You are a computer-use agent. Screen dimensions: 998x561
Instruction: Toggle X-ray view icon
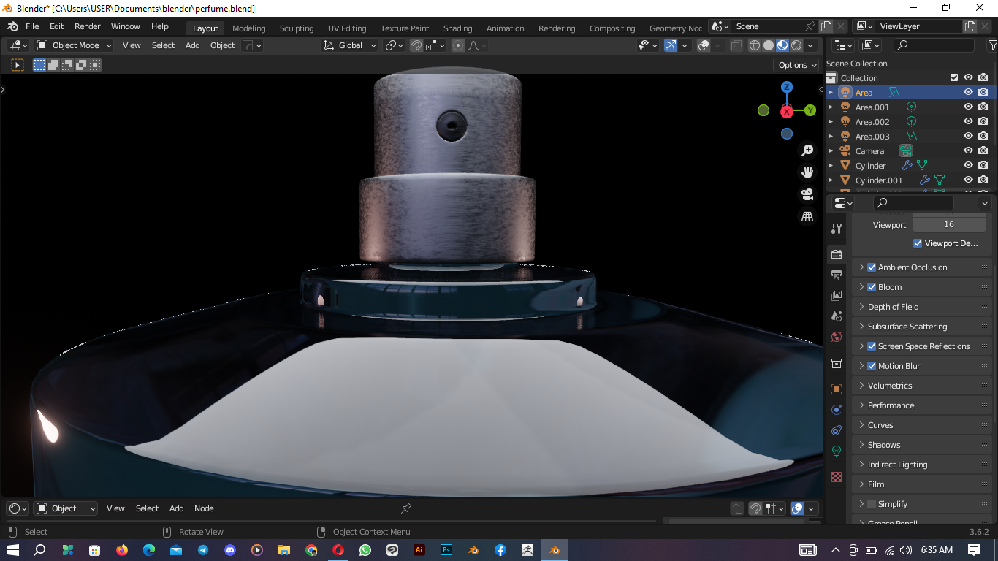tap(736, 45)
